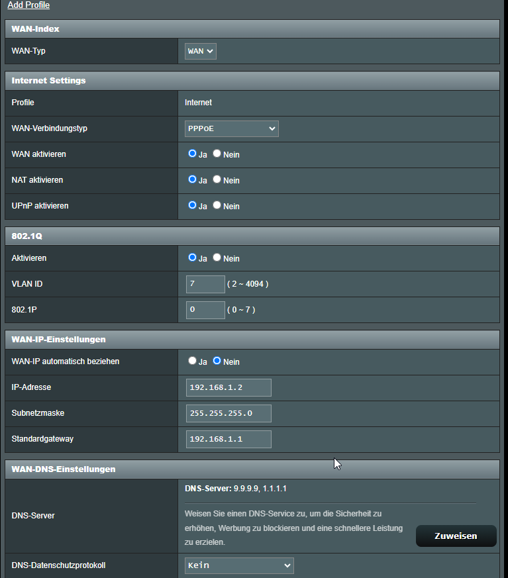
Task: Select Nein for NAT aktivieren
Action: [217, 179]
